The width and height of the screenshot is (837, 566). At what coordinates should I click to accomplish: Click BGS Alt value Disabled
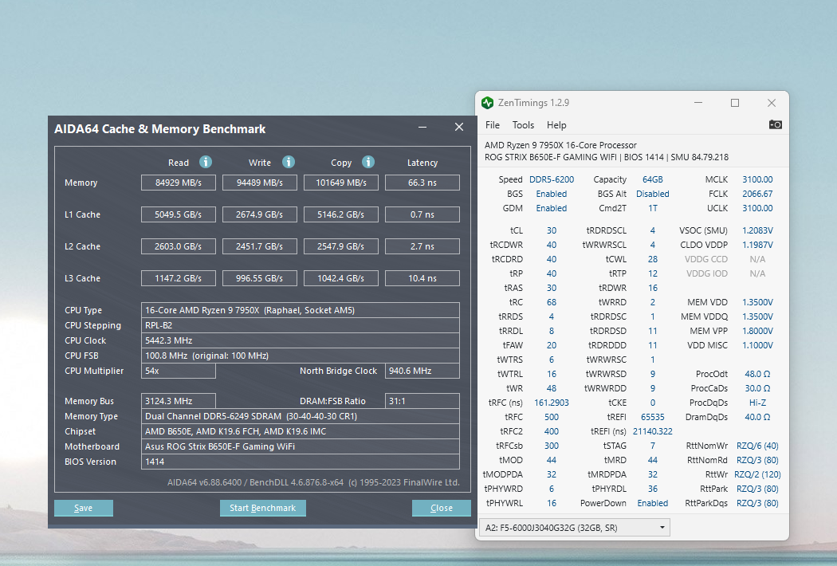(652, 194)
